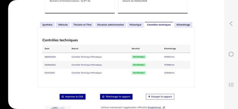
Task: Go to the Historique tab
Action: click(135, 25)
